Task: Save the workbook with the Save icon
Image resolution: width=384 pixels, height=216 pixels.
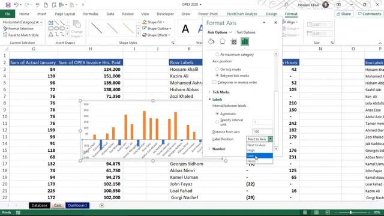Action: click(8, 5)
